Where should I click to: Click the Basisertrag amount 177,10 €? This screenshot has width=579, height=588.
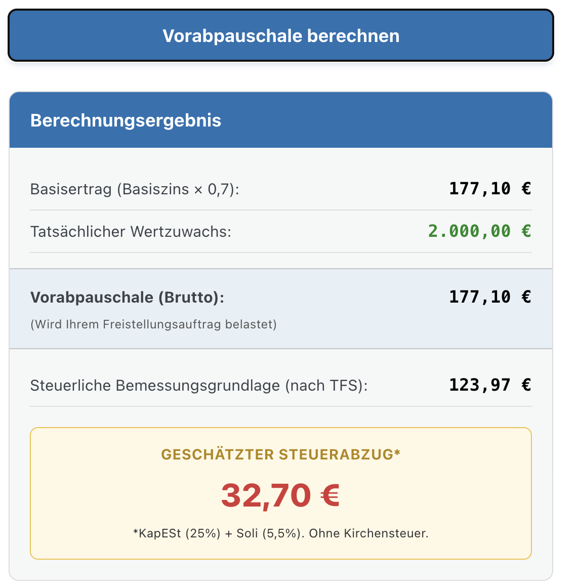coord(489,189)
